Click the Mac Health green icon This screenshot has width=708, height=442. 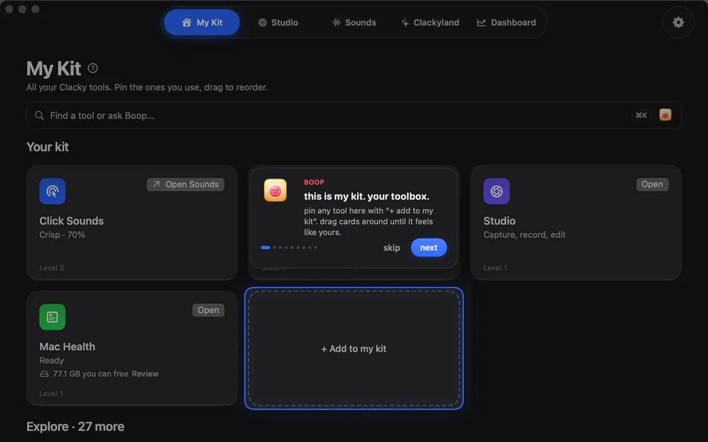pyautogui.click(x=53, y=317)
